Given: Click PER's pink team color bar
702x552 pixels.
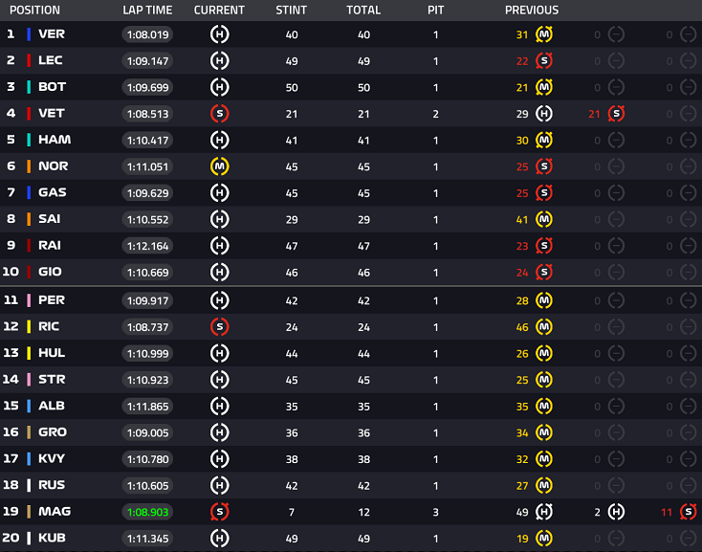Looking at the screenshot, I should (29, 300).
